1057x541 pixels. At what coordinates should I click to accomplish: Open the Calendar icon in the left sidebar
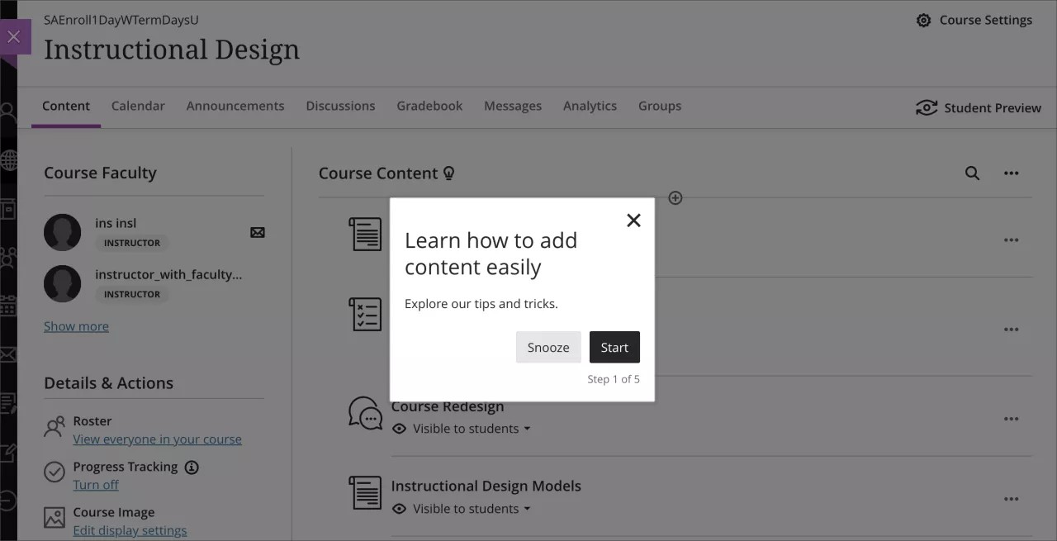point(11,304)
